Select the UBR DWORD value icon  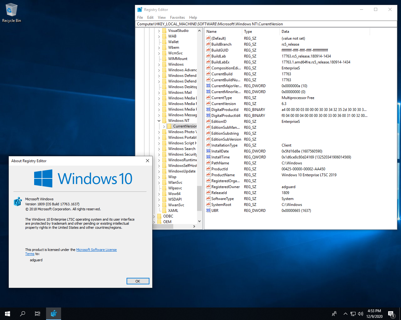click(208, 210)
